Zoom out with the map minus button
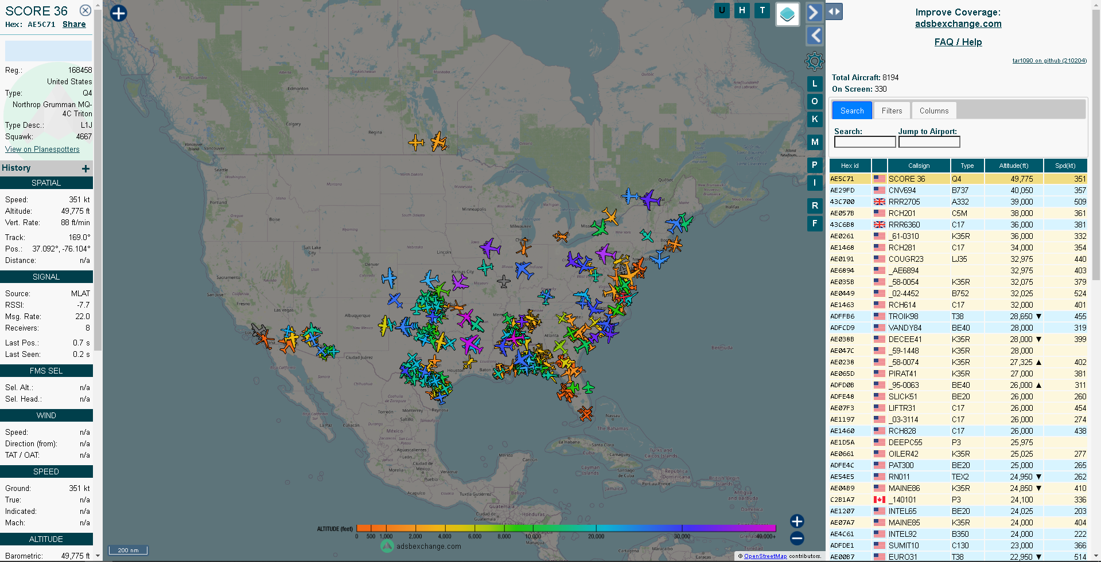The height and width of the screenshot is (562, 1101). pos(797,538)
